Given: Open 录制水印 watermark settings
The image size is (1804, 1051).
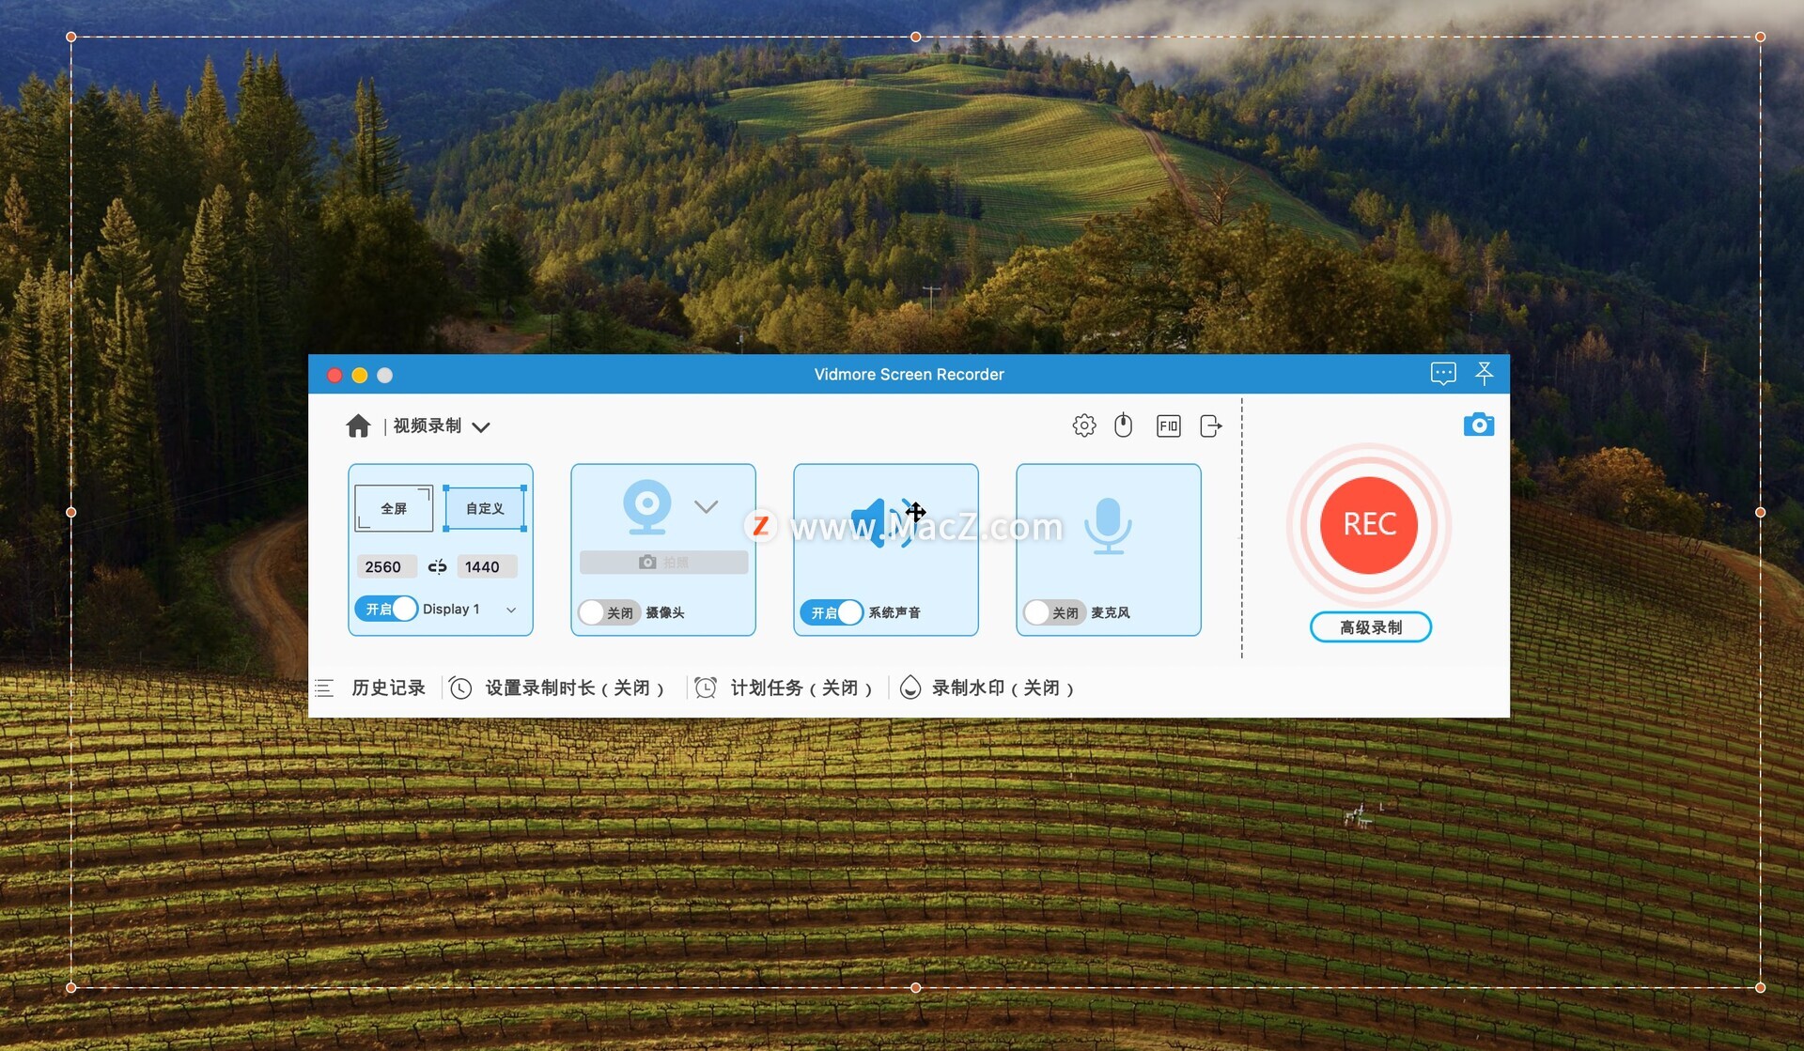Looking at the screenshot, I should pos(1003,688).
